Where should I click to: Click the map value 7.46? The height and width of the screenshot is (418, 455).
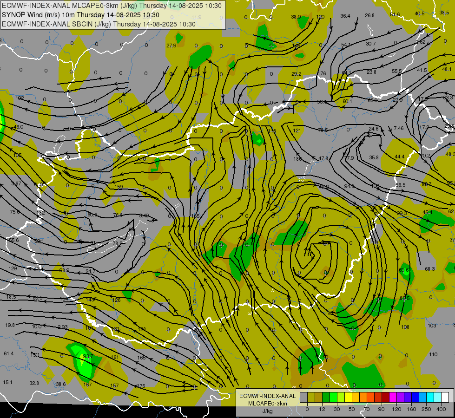pos(399,128)
